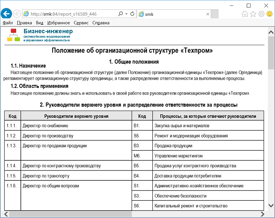Click the Бизнес-инженер title text
275x218 pixels.
(x=48, y=31)
